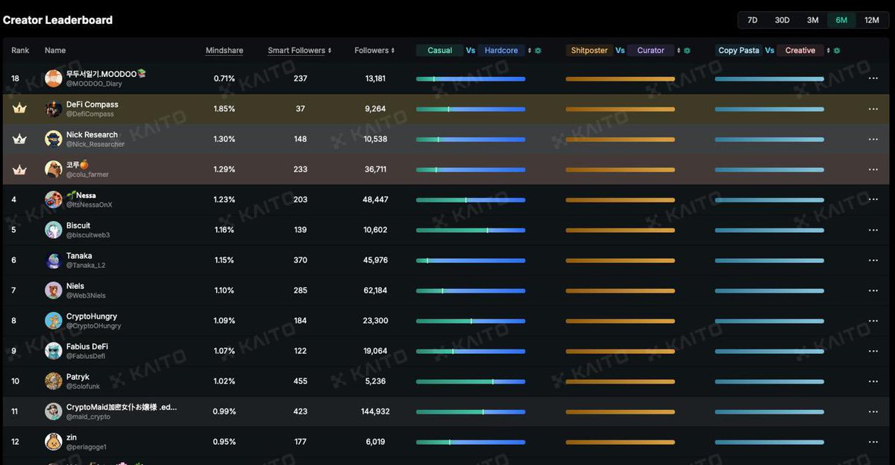Click Patryk's smart followers 455
This screenshot has height=465, width=895.
(x=301, y=381)
